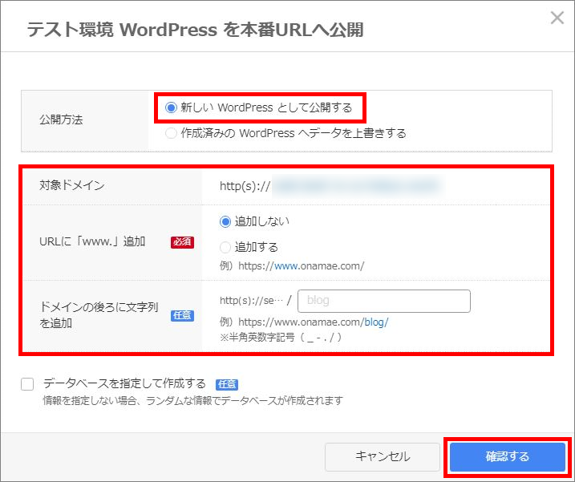Viewport: 575px width, 482px height.
Task: Click the database note 情報を指定しない場合
Action: pyautogui.click(x=193, y=400)
